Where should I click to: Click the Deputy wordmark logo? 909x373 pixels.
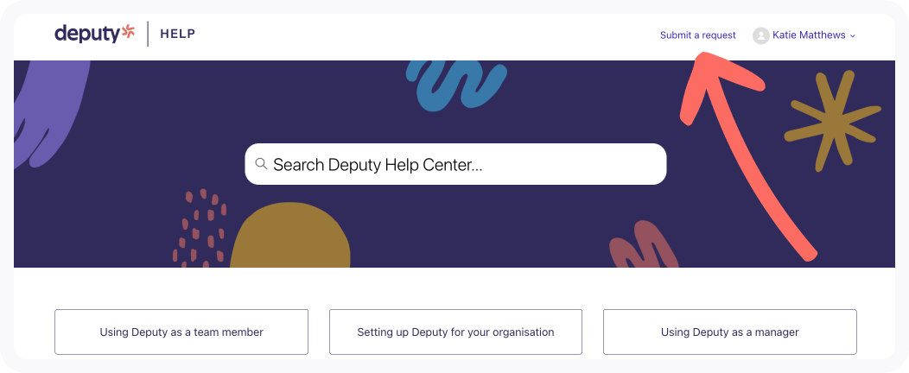tap(87, 34)
